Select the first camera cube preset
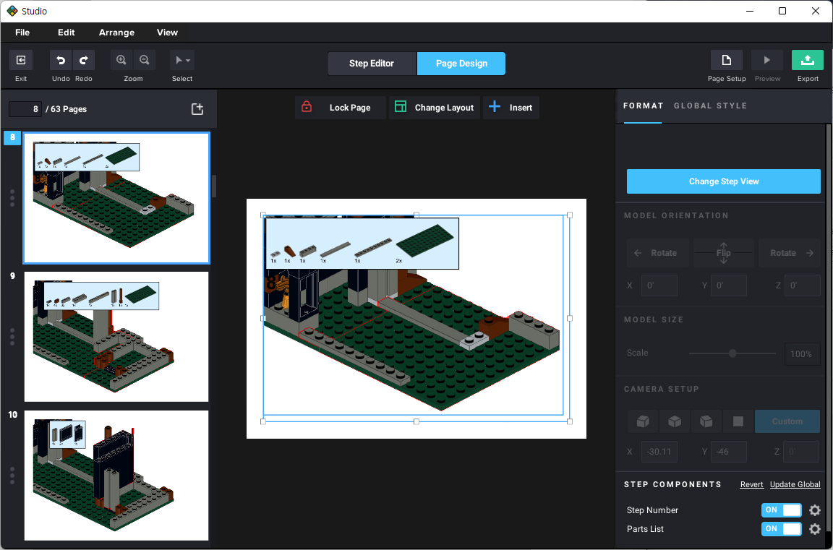This screenshot has width=833, height=550. (643, 421)
